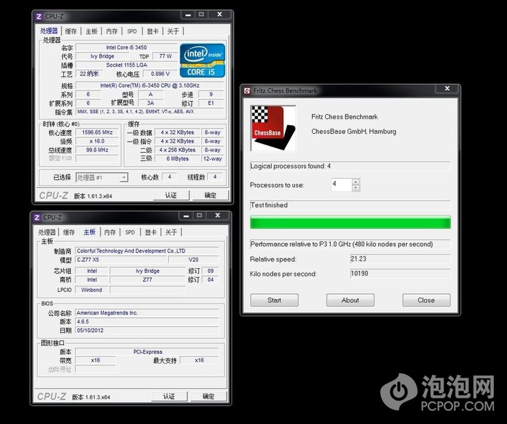Screen dimensions: 507x424
Task: Select 内存 tab in bottom CPU-Z window
Action: pos(110,233)
